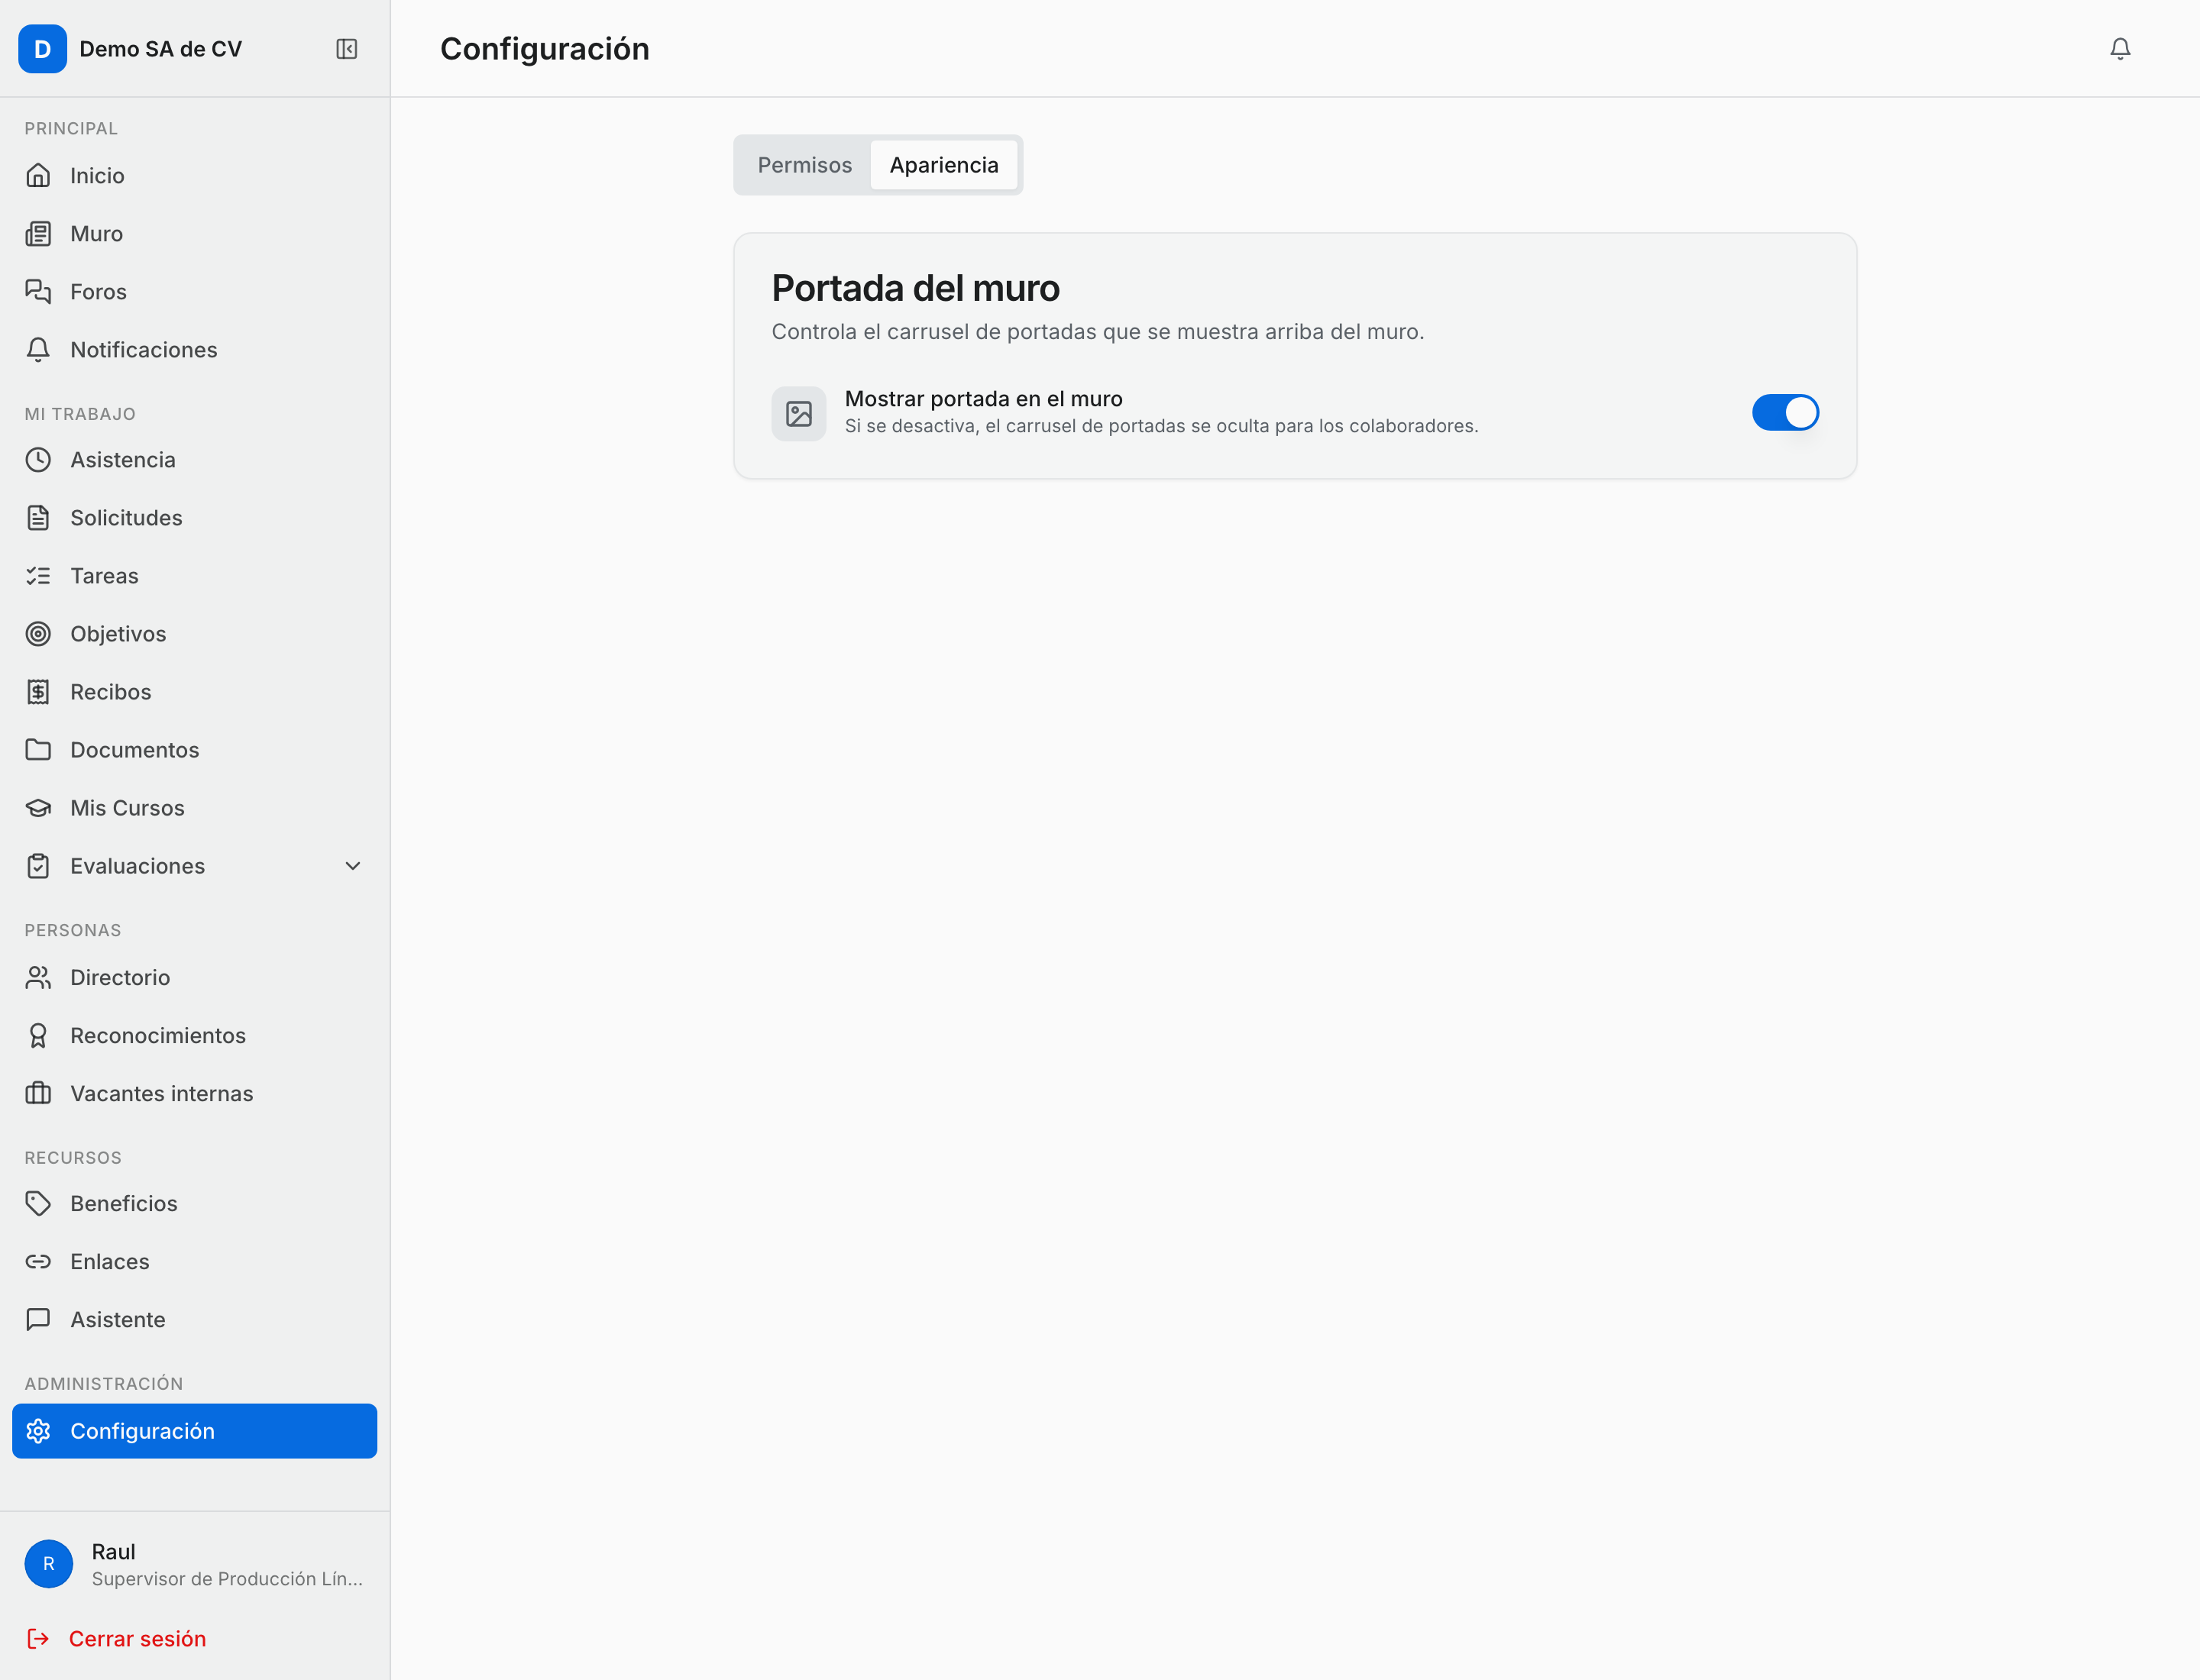Image resolution: width=2200 pixels, height=1680 pixels.
Task: Open Asistente page
Action: tap(194, 1320)
